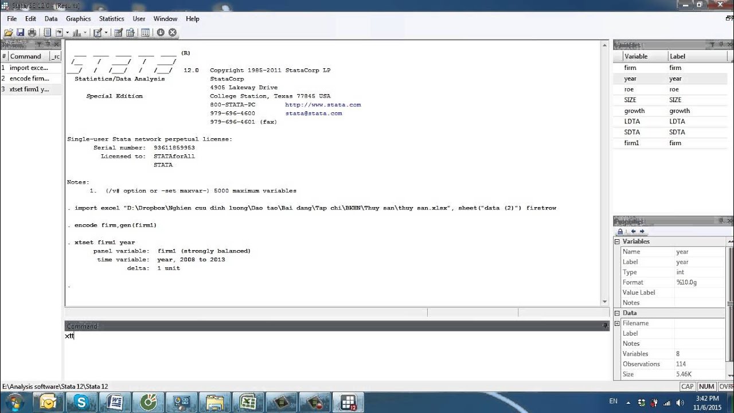The image size is (734, 413).
Task: Click the Break toolbar icon
Action: [172, 33]
